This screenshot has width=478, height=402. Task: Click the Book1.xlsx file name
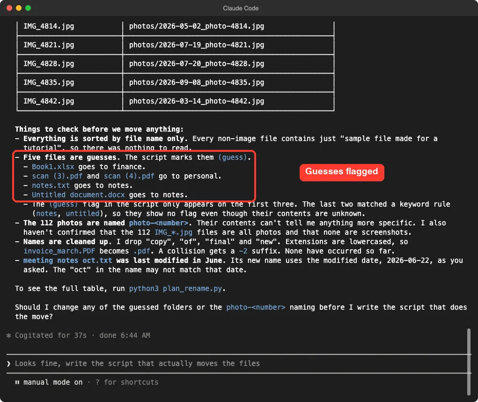53,167
